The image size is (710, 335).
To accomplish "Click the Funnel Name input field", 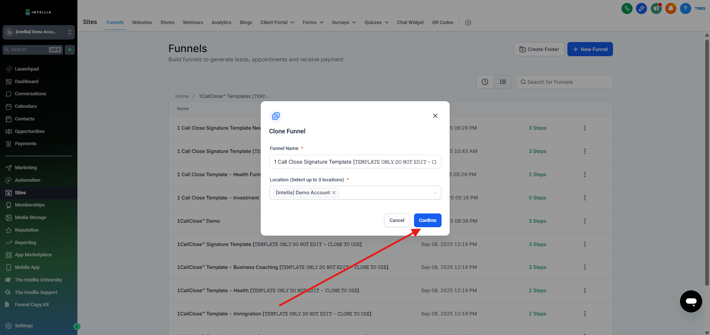I will 355,162.
